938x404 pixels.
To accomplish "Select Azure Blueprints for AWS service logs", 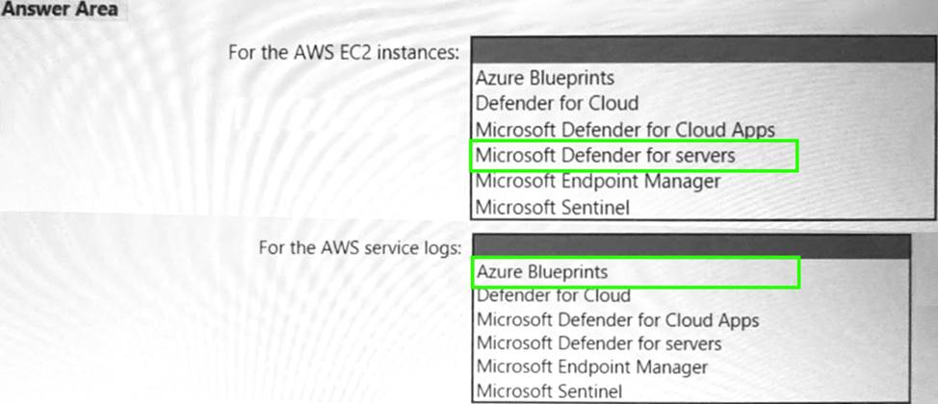I will pos(542,272).
